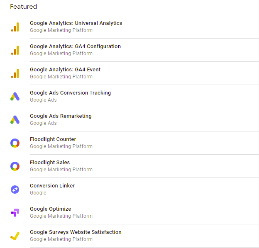Click the GA4 Event analytics icon
Viewport: 259px width, 248px height.
coord(15,73)
